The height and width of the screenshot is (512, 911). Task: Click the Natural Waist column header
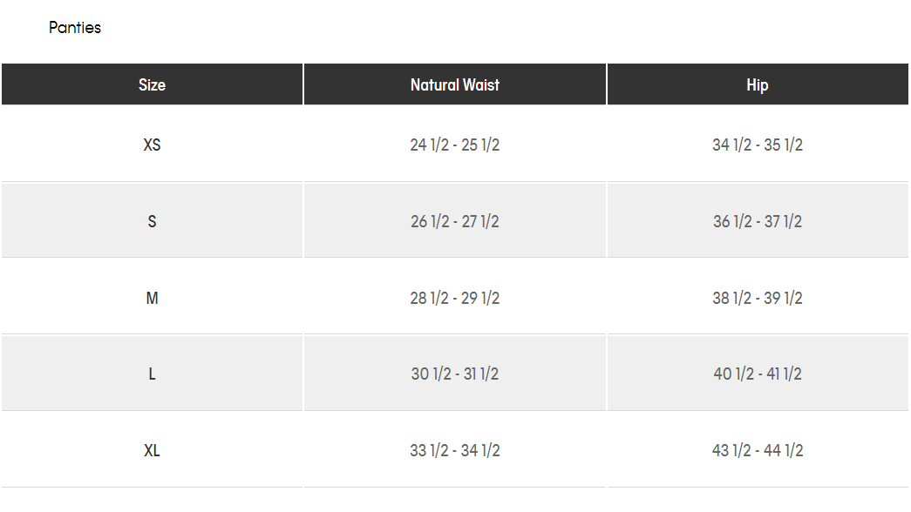455,84
